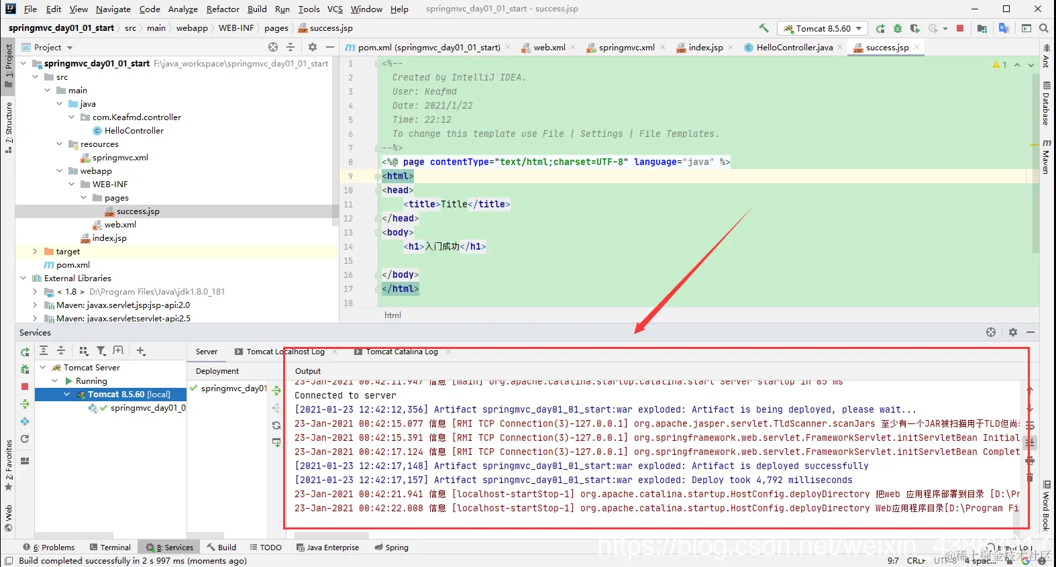Click Open in New Tab icon in the Services toolbar
1056x567 pixels.
pos(119,350)
